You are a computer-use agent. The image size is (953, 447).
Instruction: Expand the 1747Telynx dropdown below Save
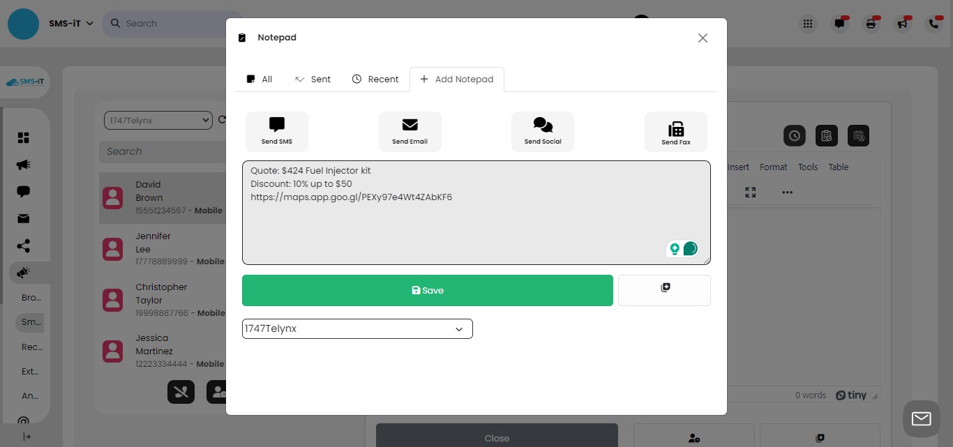tap(357, 328)
